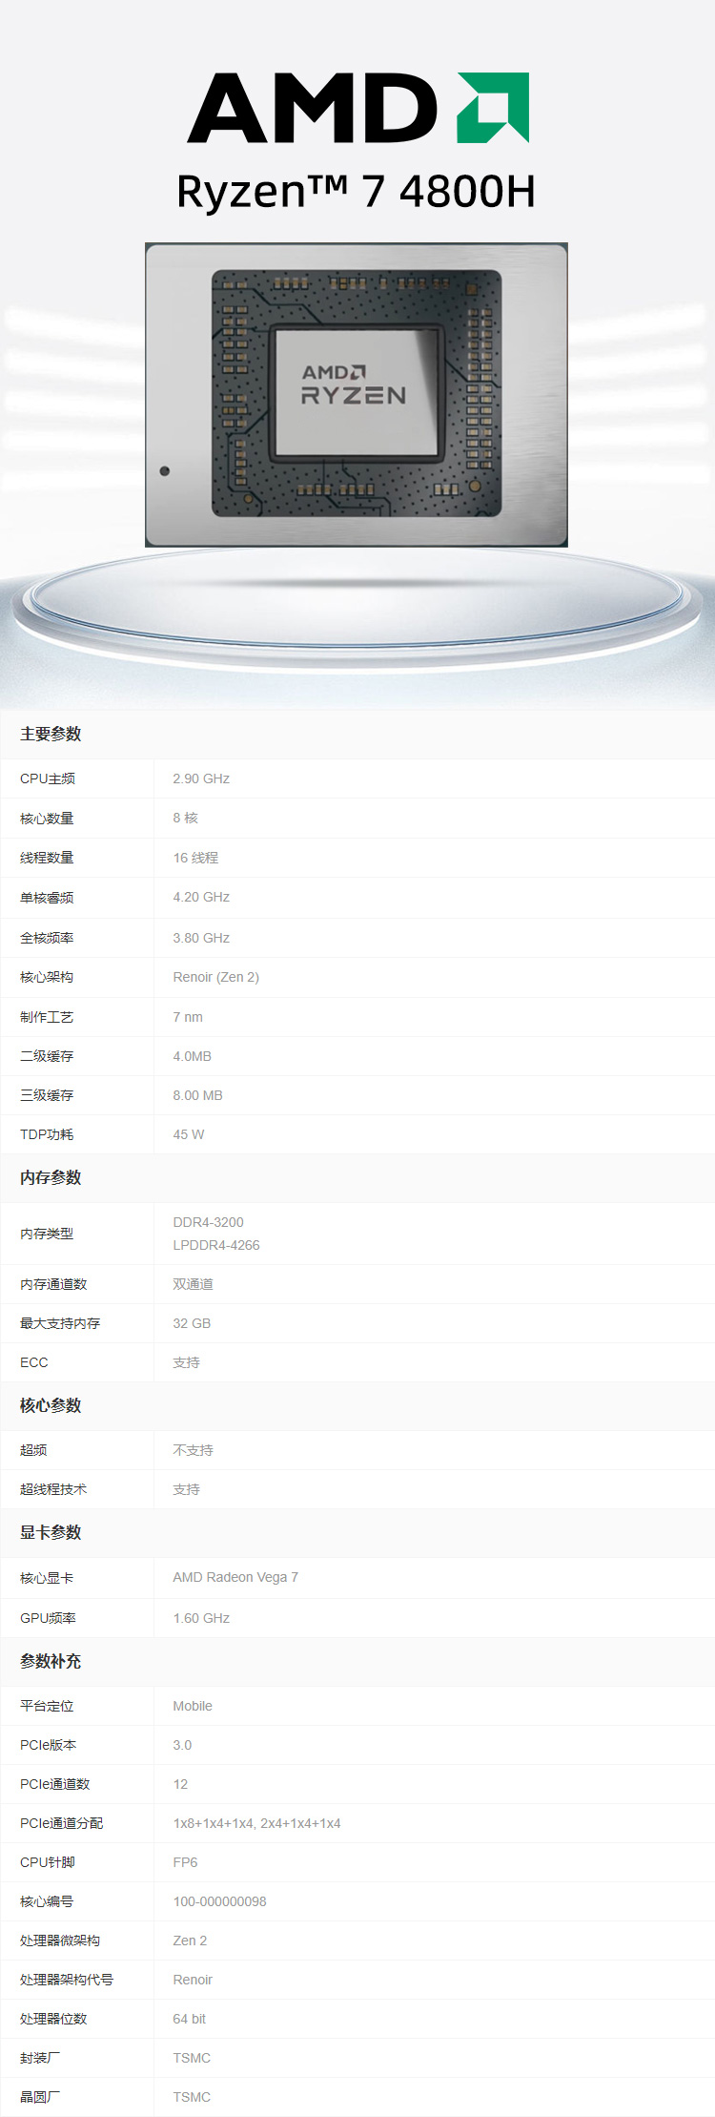Image resolution: width=715 pixels, height=2117 pixels.
Task: Select the FP6 value
Action: pos(185,1862)
